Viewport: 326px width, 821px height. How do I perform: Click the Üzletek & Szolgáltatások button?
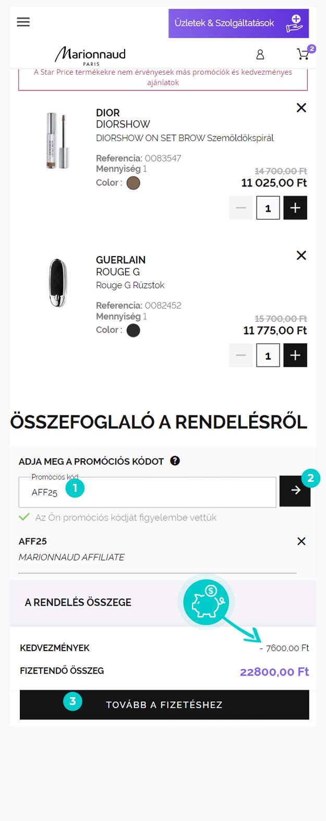238,23
